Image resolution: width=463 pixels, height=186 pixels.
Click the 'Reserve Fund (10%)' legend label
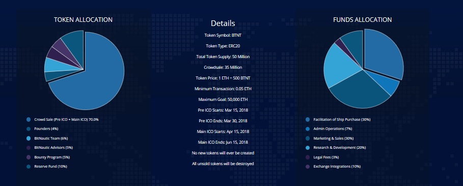50,167
